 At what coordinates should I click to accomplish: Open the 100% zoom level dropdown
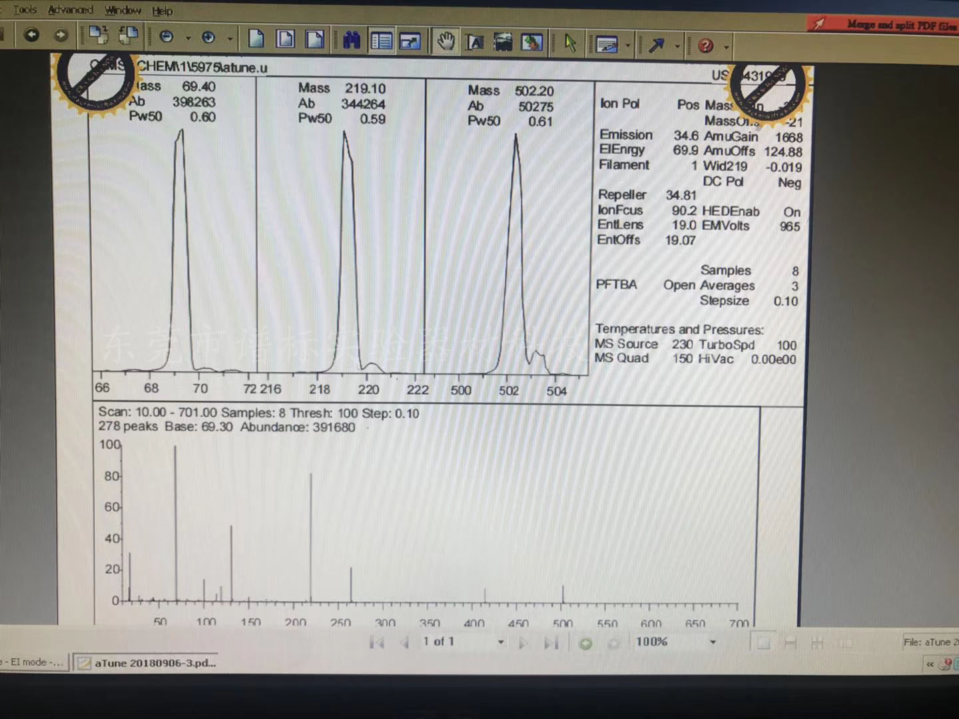713,642
